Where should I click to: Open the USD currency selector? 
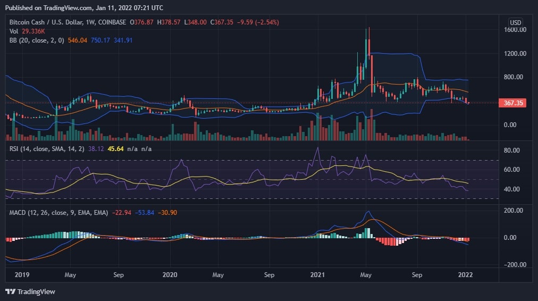515,22
